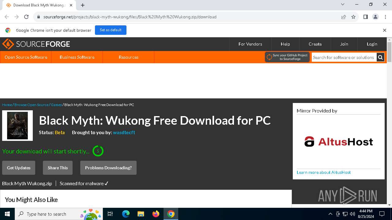Go back with the browser back arrow
Viewport: 392px width, 220px height.
(x=7, y=17)
